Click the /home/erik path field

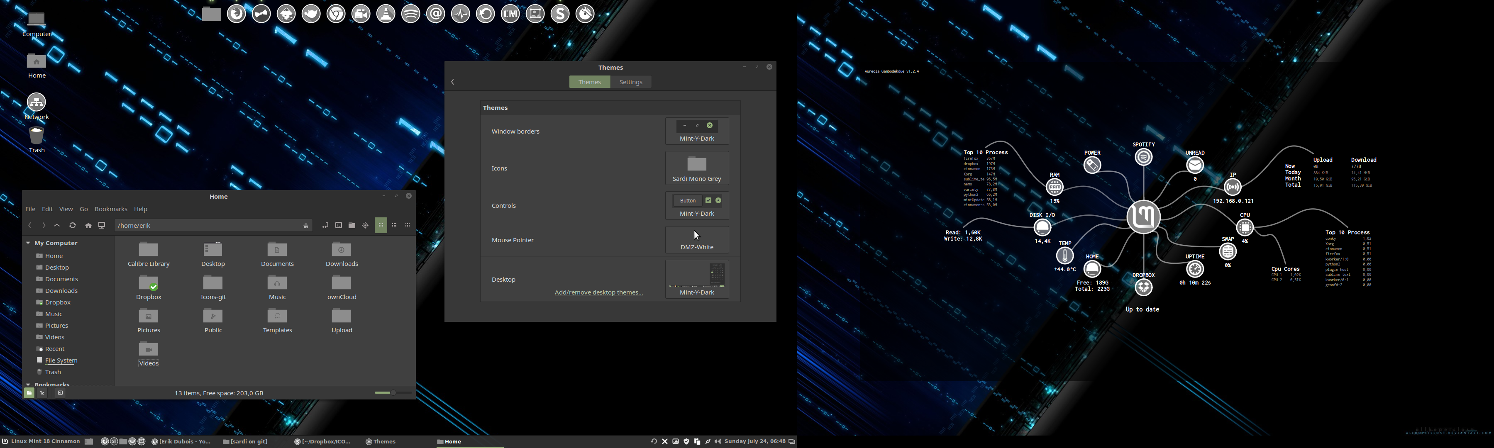click(209, 225)
